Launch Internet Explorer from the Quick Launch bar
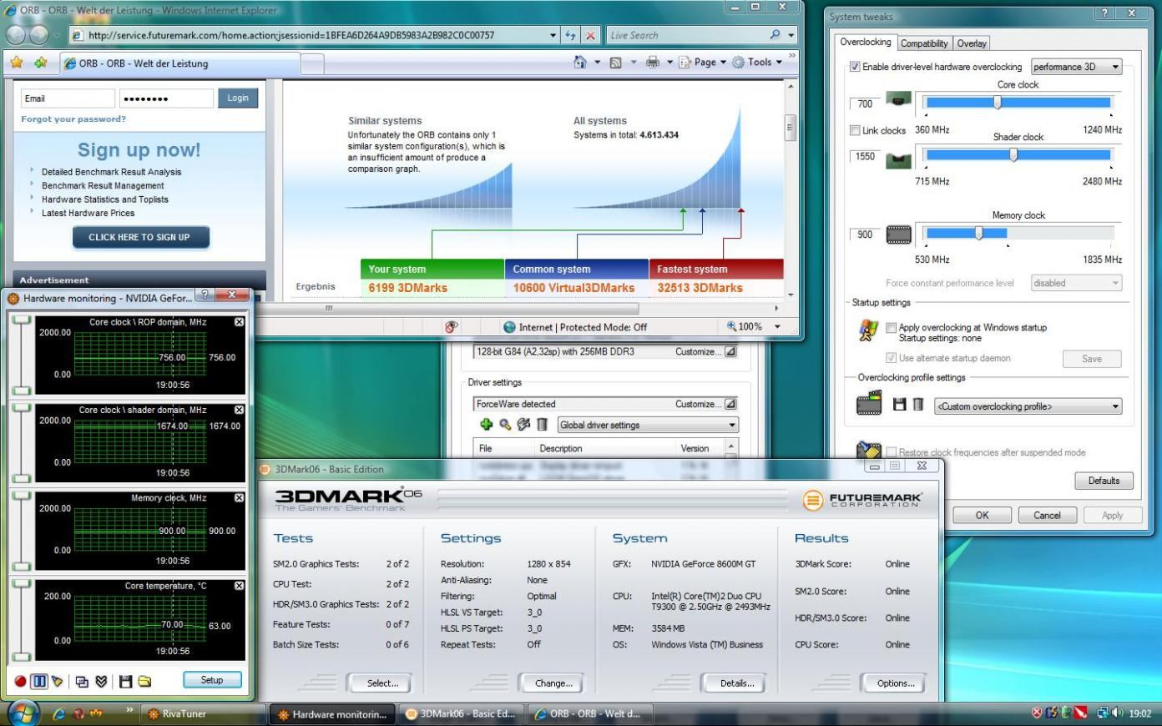Image resolution: width=1162 pixels, height=726 pixels. (x=58, y=713)
